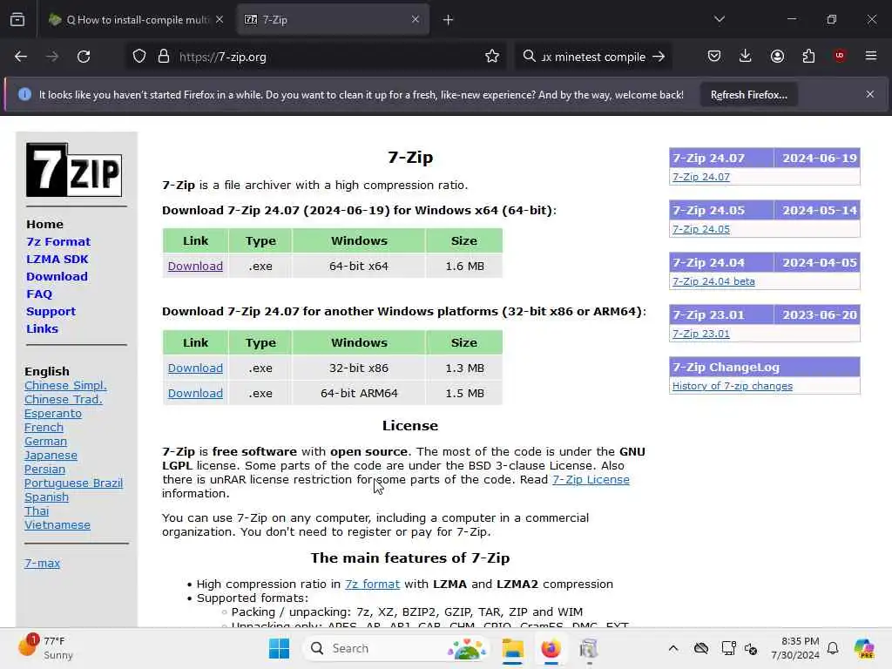Open tracking protection shield icon
The image size is (892, 669).
(x=139, y=57)
